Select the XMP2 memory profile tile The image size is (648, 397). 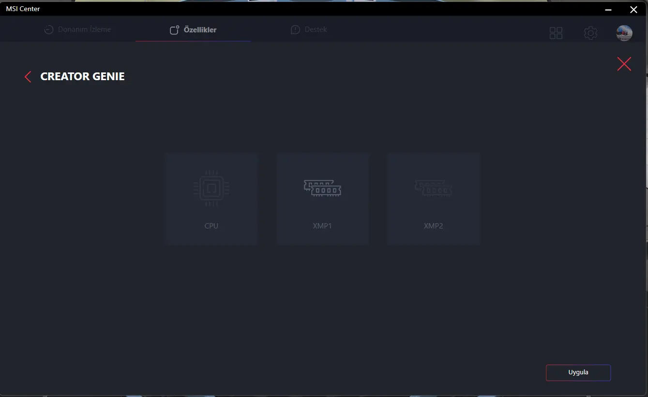point(434,199)
